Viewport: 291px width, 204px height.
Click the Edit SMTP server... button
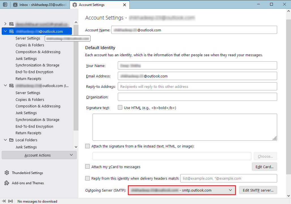coord(258,190)
